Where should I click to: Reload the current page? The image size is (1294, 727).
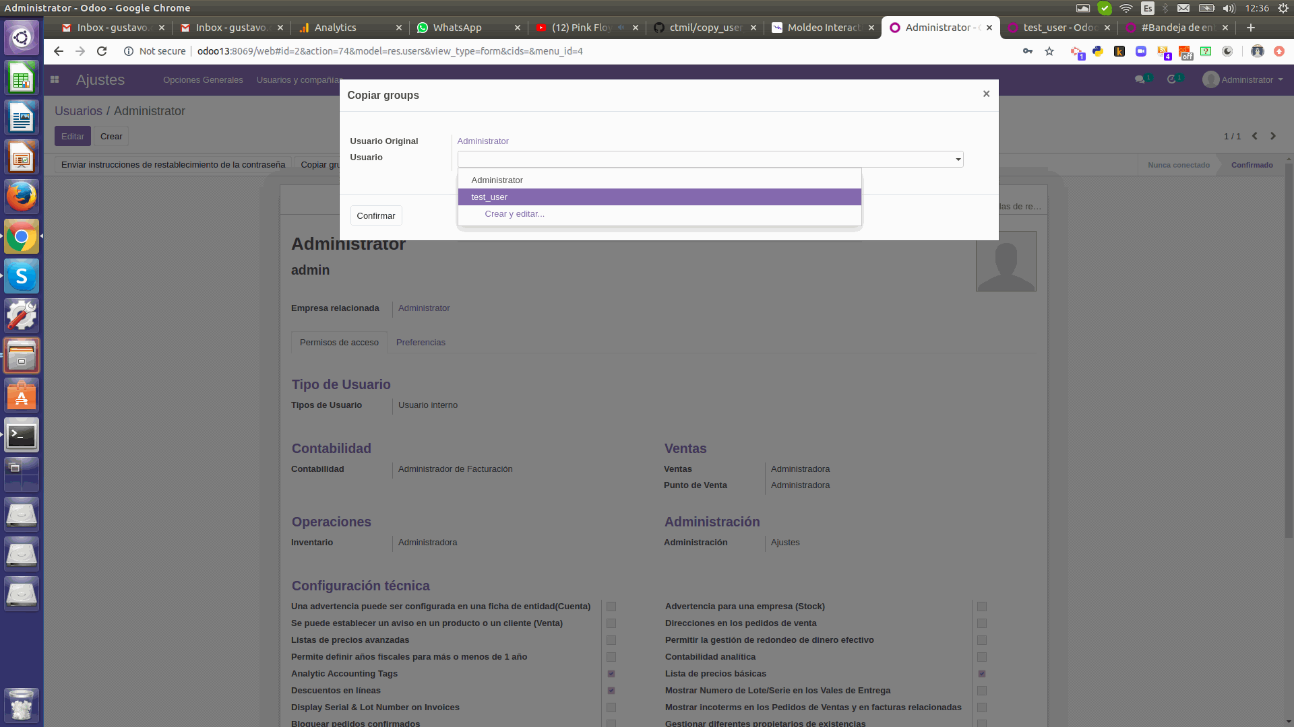coord(102,51)
